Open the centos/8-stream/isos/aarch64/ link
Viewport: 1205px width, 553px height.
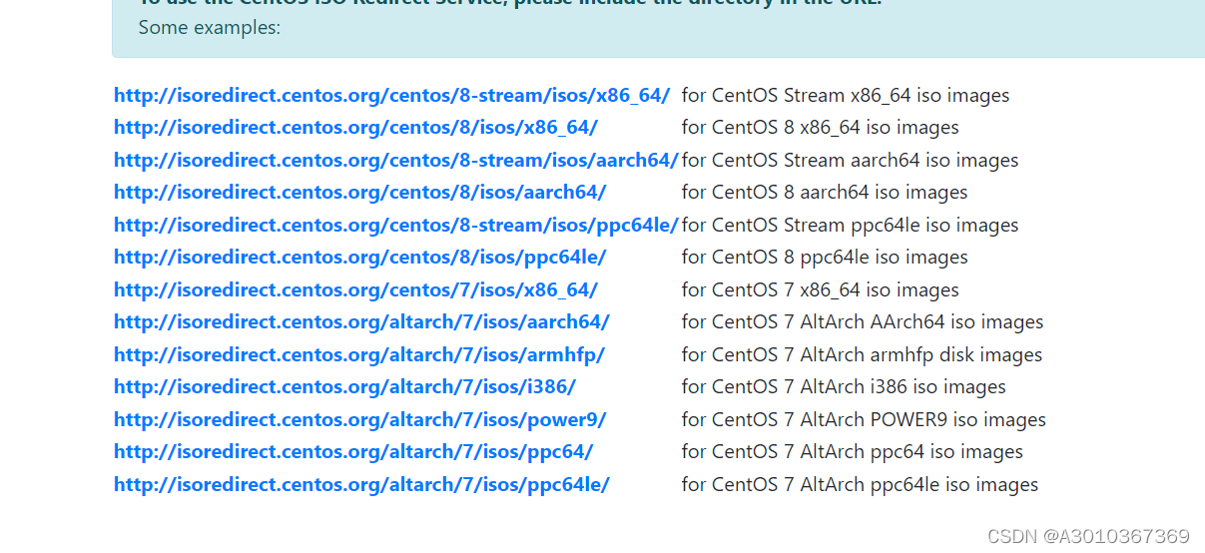pos(396,161)
